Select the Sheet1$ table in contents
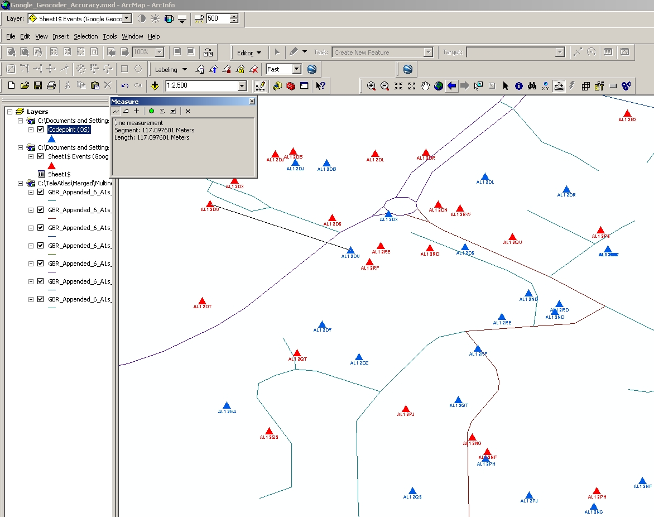 (x=59, y=174)
